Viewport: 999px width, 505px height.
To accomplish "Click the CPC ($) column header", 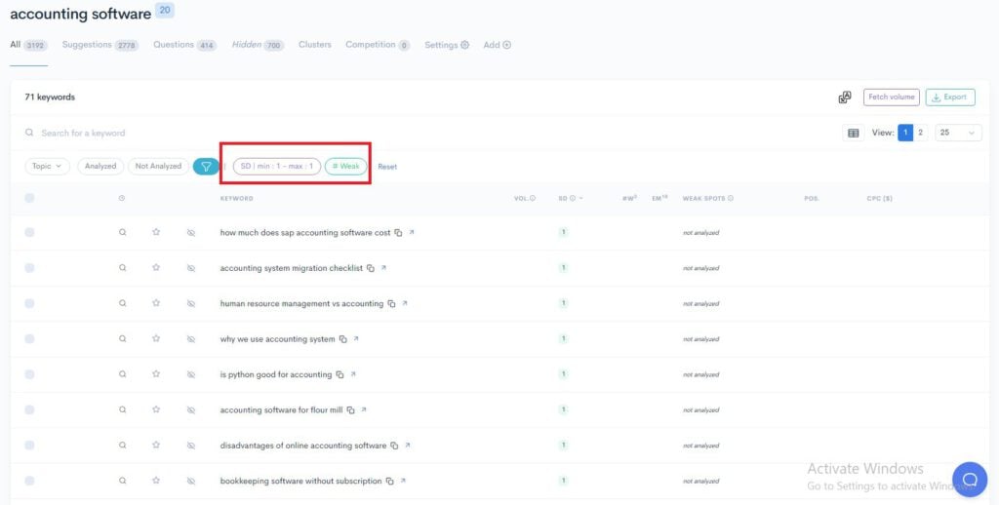I will (879, 199).
